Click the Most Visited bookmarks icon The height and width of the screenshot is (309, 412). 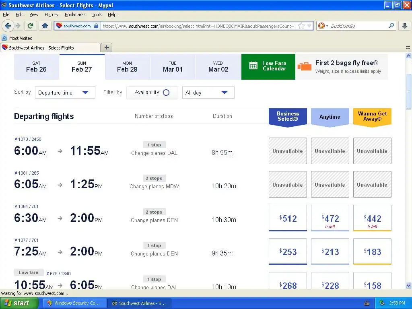pos(4,38)
